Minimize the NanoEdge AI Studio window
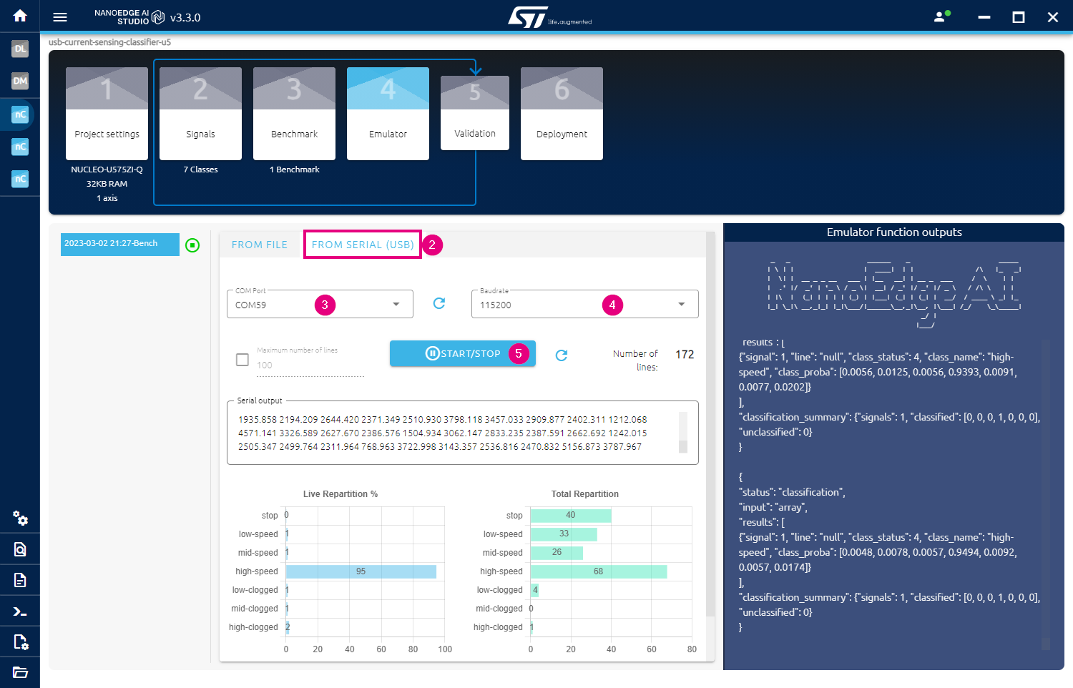This screenshot has height=688, width=1073. pyautogui.click(x=984, y=17)
